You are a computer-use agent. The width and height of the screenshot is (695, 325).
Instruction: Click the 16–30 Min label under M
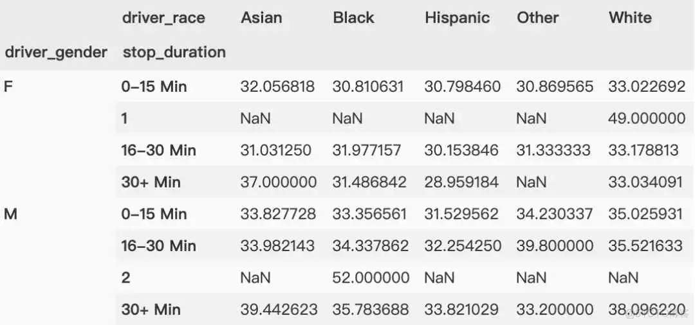click(x=158, y=245)
